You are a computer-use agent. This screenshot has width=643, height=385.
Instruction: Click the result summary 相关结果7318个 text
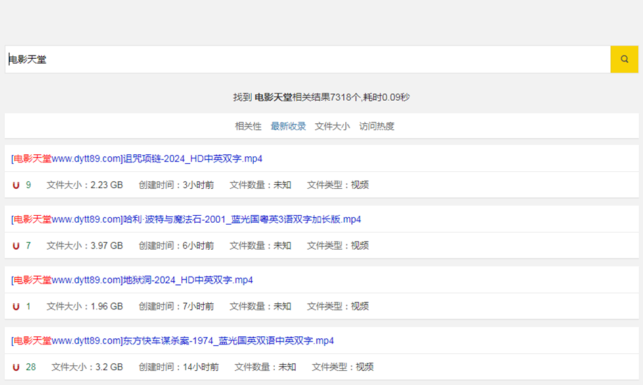click(326, 97)
